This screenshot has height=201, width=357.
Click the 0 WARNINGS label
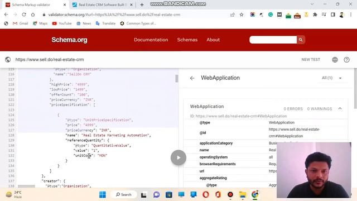point(320,109)
